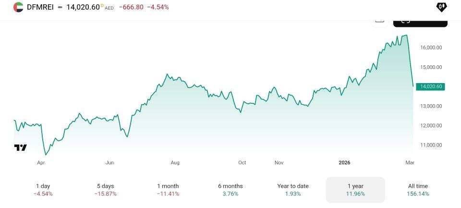Select the Year to date range
This screenshot has width=461, height=208.
[x=293, y=190]
